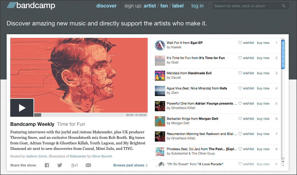Viewport: 297px width, 175px height.
Task: Sign up as a label
Action: pos(178,6)
